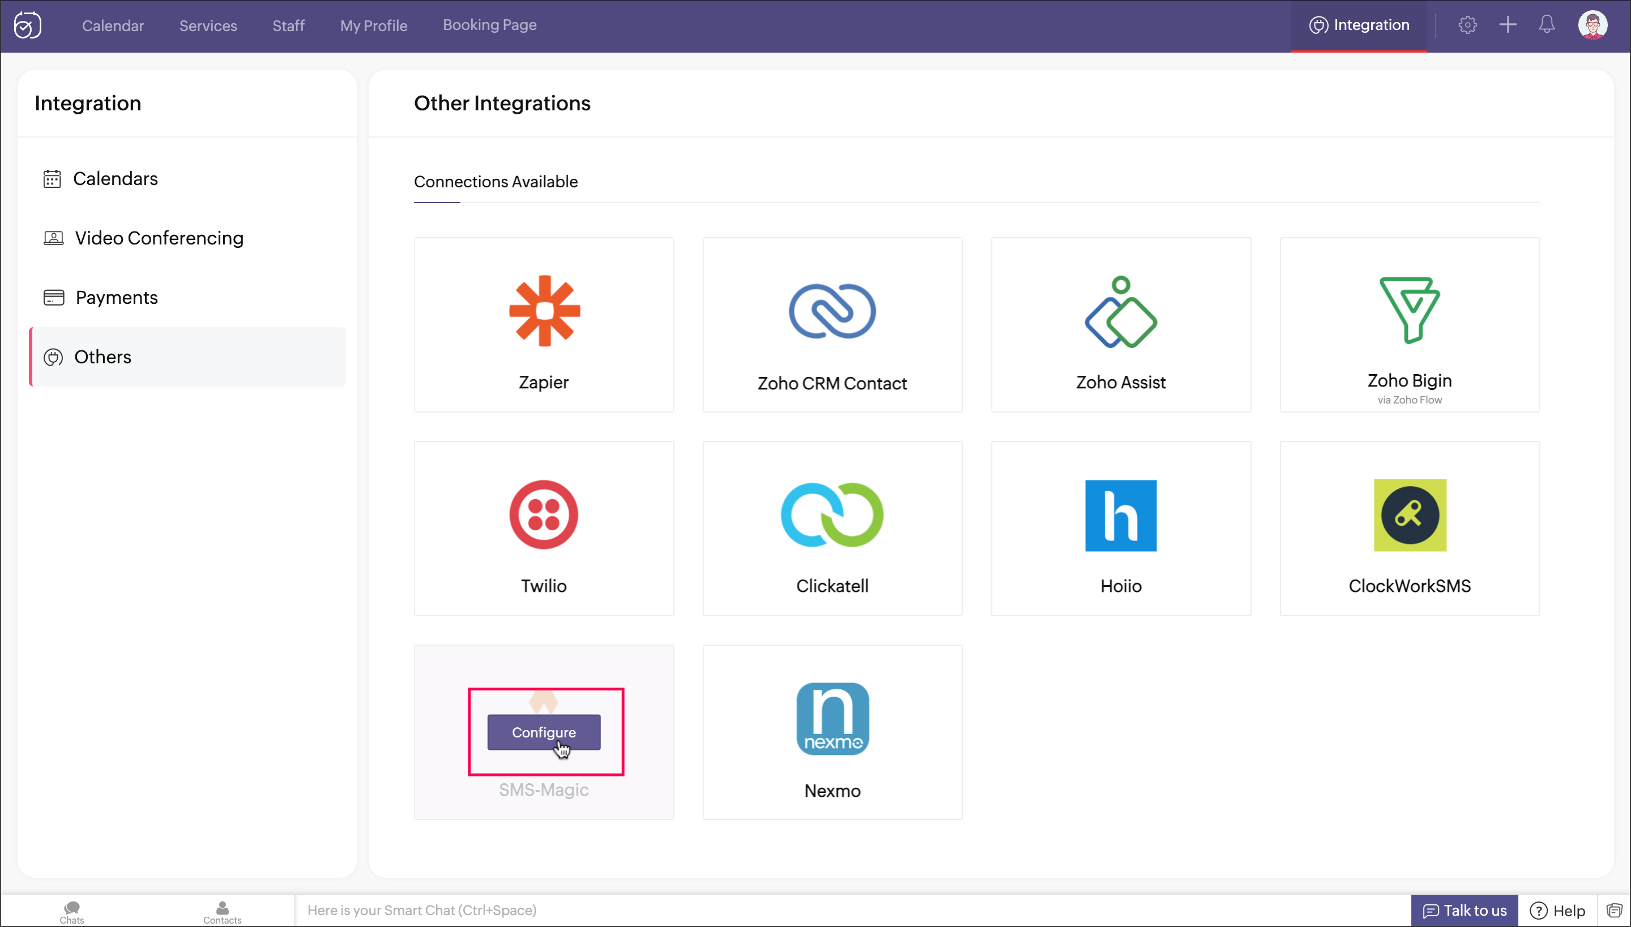Open the Services menu

208,25
